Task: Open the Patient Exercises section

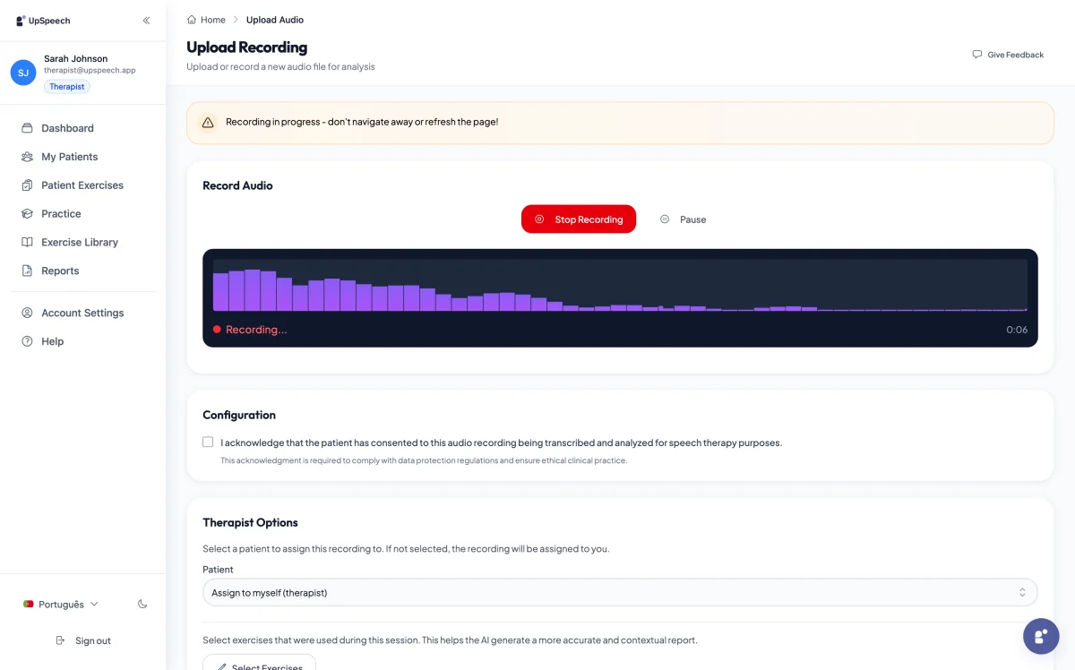Action: tap(82, 185)
